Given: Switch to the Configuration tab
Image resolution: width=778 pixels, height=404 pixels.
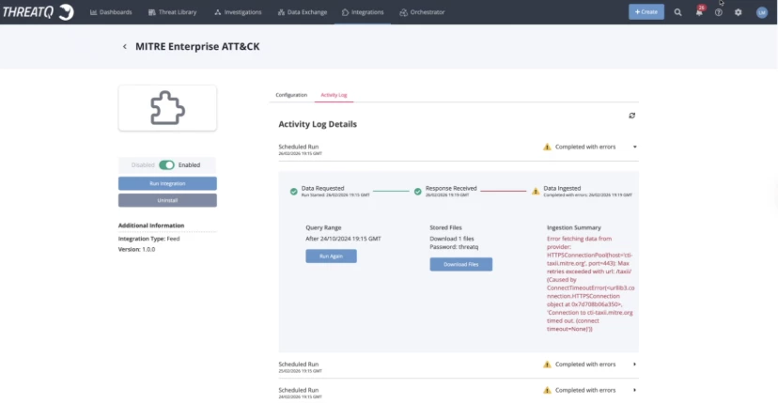Looking at the screenshot, I should pos(291,95).
